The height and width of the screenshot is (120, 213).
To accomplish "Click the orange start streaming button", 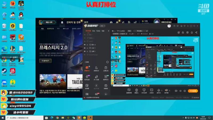I will pos(193,91).
